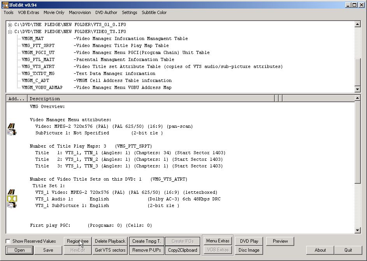Click the 'Title Set 1:' line
The image size is (367, 261).
(x=49, y=186)
